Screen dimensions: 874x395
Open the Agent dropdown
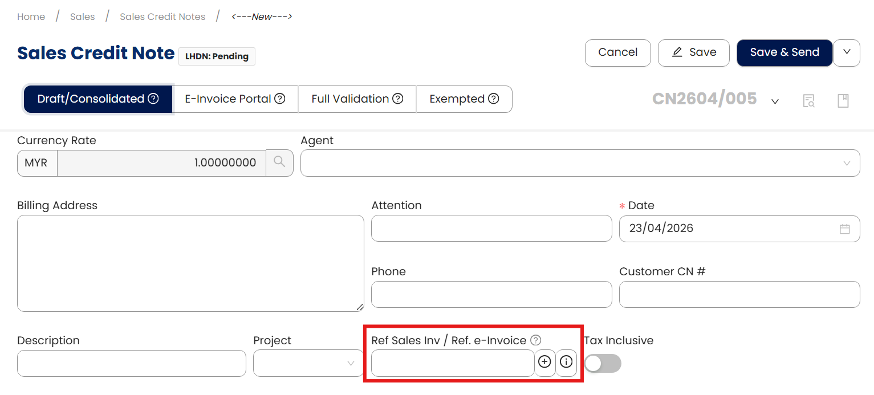(580, 163)
